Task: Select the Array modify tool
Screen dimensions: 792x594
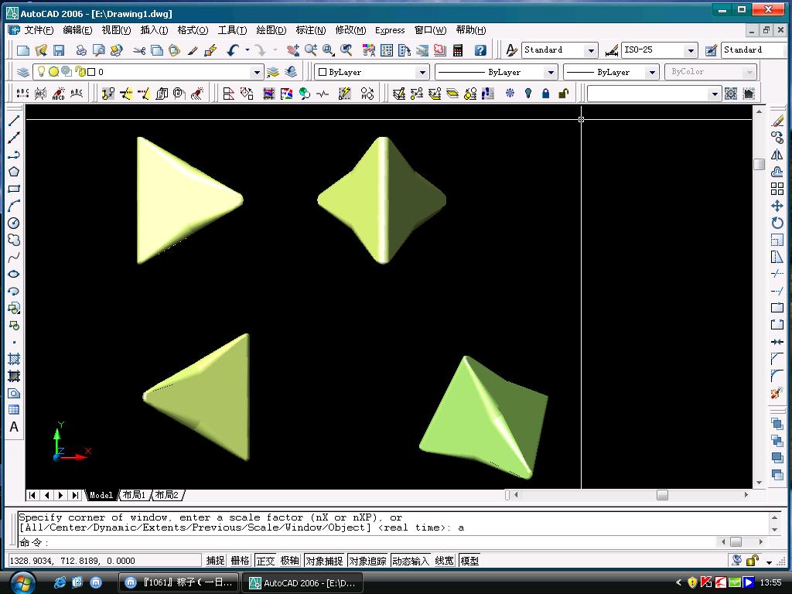Action: click(777, 189)
